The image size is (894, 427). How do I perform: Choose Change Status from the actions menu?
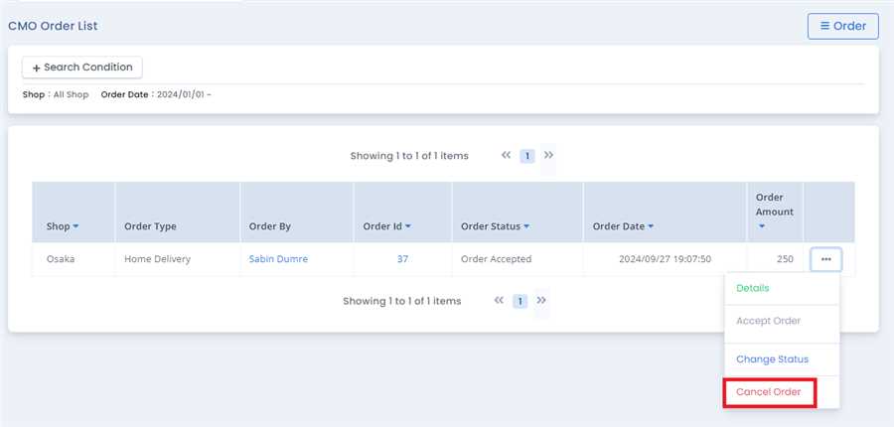772,359
